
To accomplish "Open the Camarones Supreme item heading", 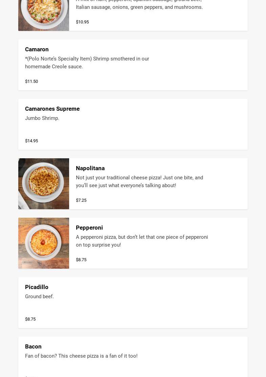I will (52, 109).
